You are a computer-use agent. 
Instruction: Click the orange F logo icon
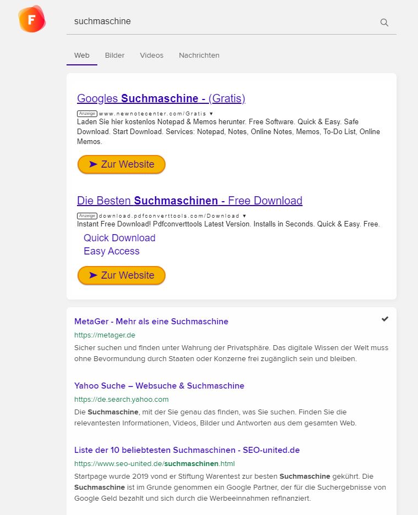[32, 19]
